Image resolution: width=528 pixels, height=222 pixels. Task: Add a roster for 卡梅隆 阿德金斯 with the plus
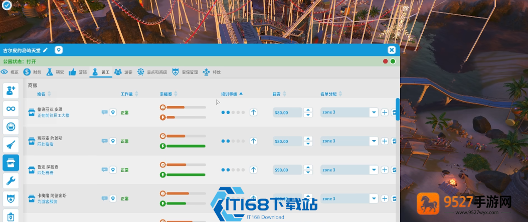[385, 198]
